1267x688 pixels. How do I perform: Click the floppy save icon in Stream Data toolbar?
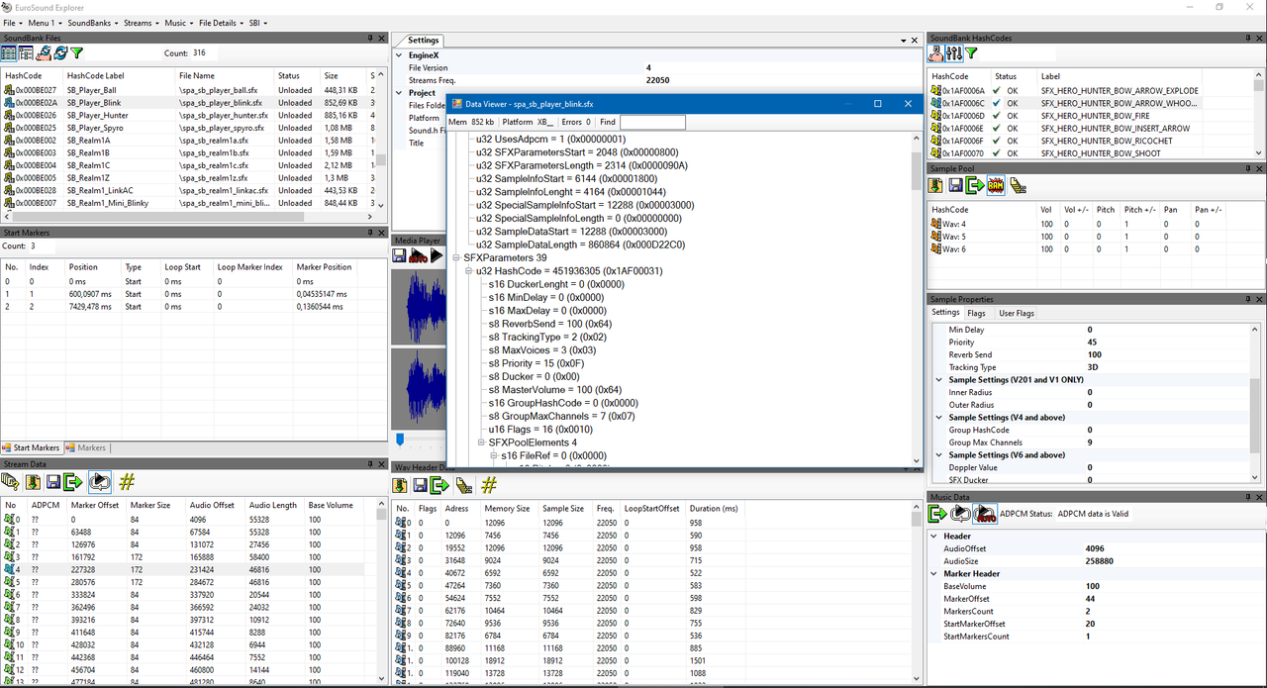tap(52, 482)
